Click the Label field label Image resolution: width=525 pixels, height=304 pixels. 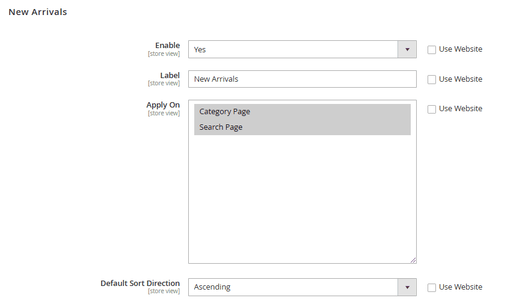coord(170,76)
